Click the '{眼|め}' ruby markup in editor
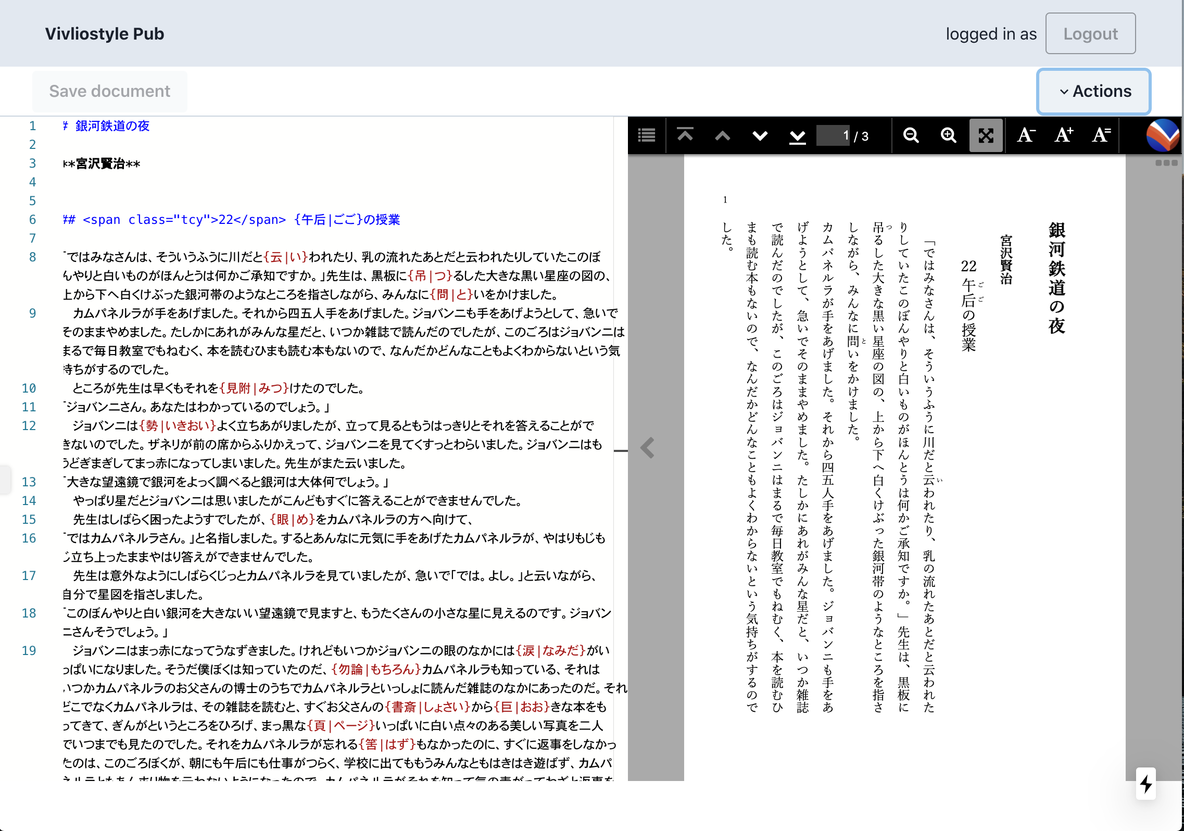Viewport: 1184px width, 831px height. click(293, 519)
